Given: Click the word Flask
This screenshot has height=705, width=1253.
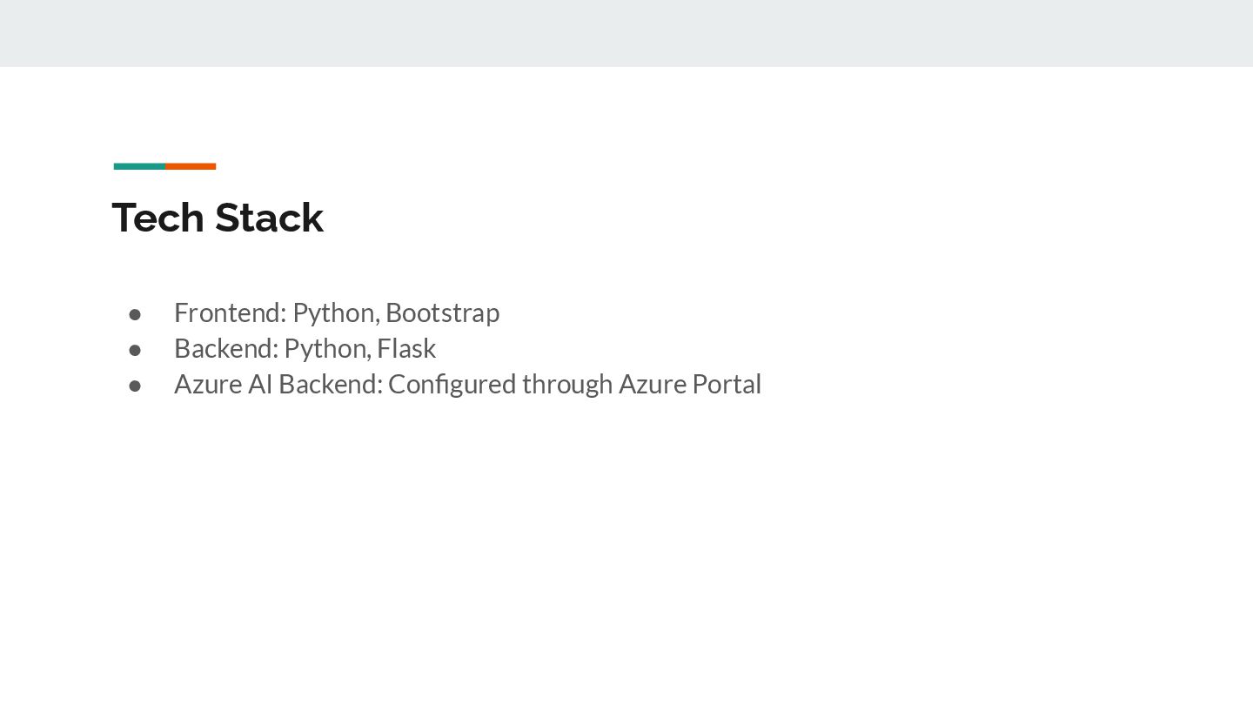Looking at the screenshot, I should 406,348.
